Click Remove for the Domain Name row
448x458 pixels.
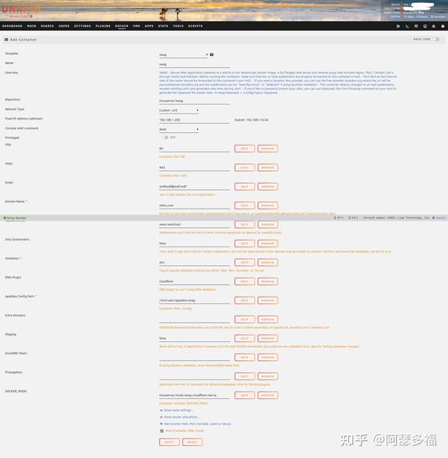click(x=267, y=205)
